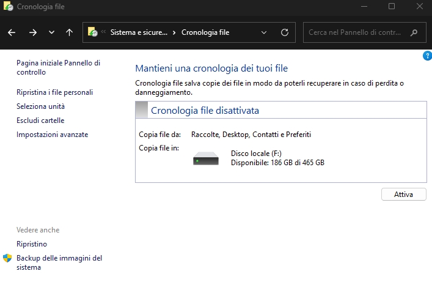432x282 pixels.
Task: Click the Copia file da: label
Action: point(160,135)
